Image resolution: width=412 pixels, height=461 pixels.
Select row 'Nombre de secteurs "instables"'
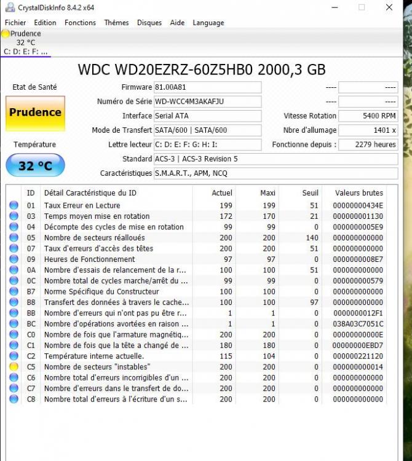[x=196, y=367]
